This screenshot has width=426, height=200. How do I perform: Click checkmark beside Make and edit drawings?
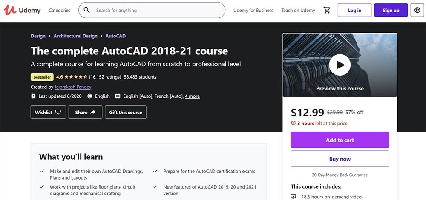click(x=42, y=171)
